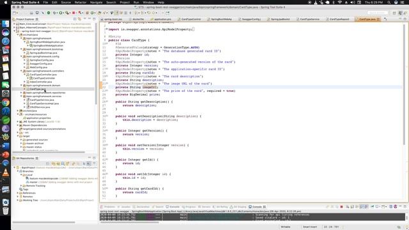Click the Debug bug icon in toolbar
Image resolution: width=409 pixels, height=230 pixels.
click(x=54, y=13)
